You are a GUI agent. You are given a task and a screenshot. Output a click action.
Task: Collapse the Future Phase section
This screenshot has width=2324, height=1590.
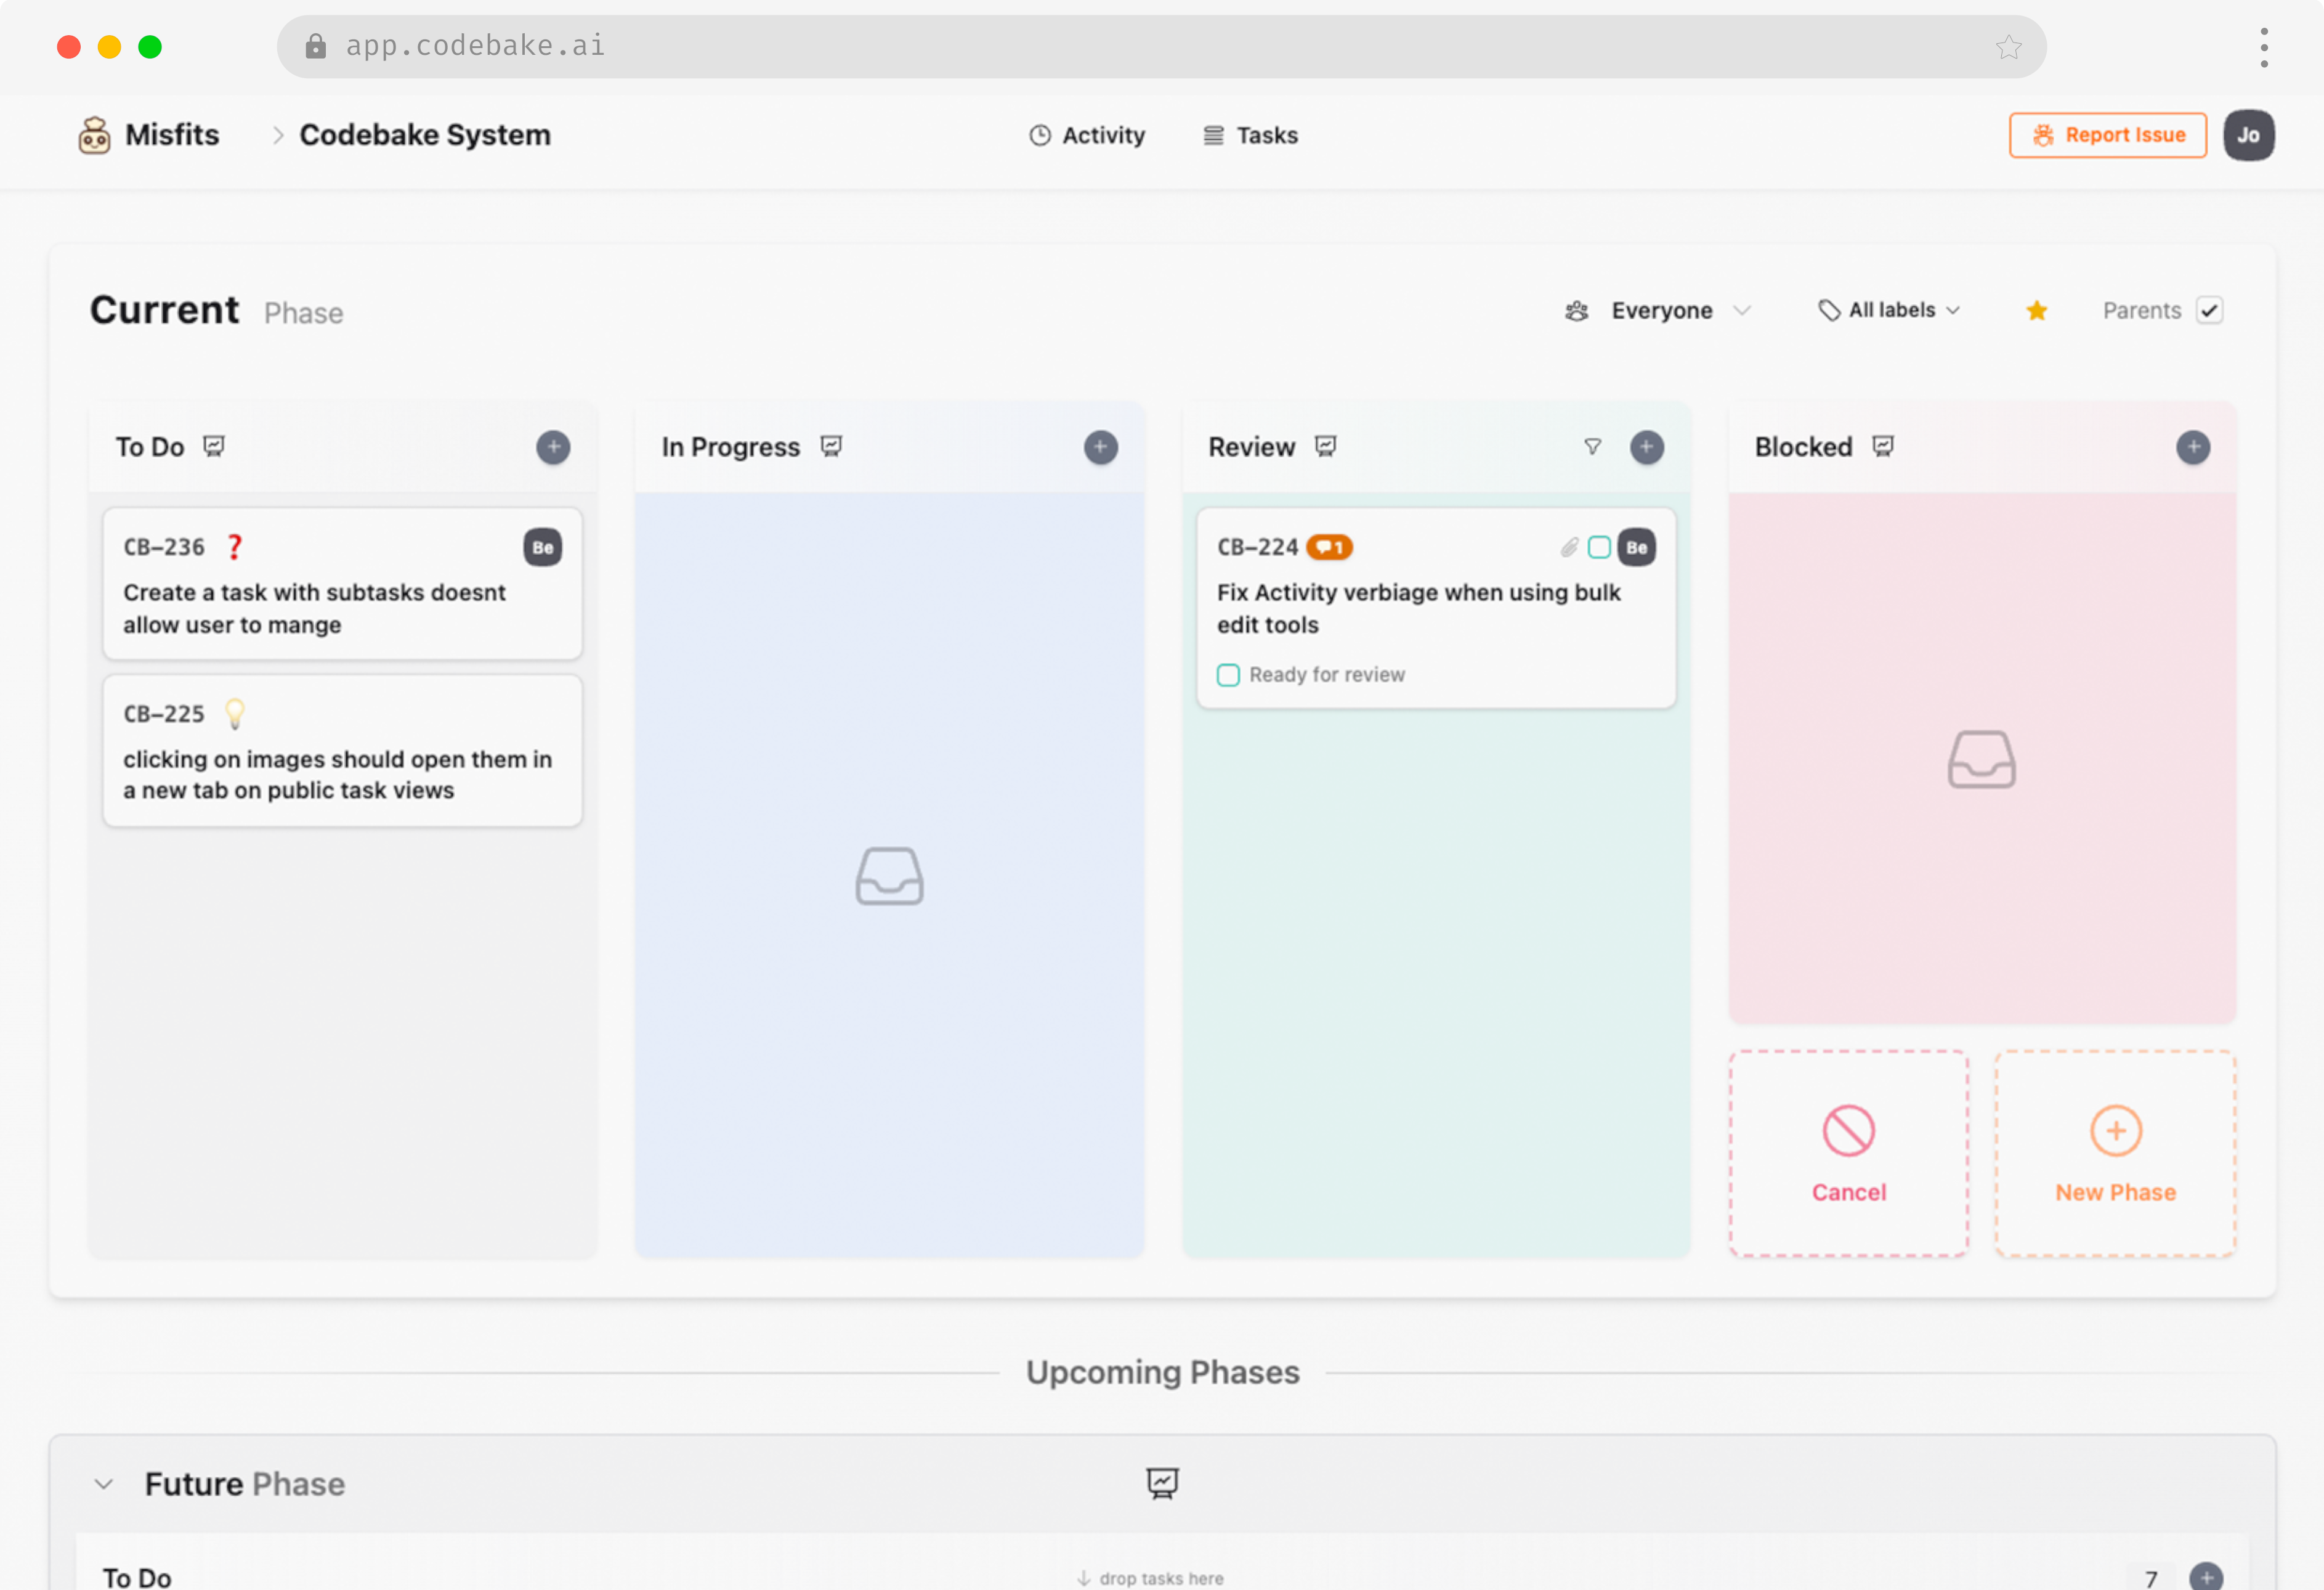coord(104,1484)
